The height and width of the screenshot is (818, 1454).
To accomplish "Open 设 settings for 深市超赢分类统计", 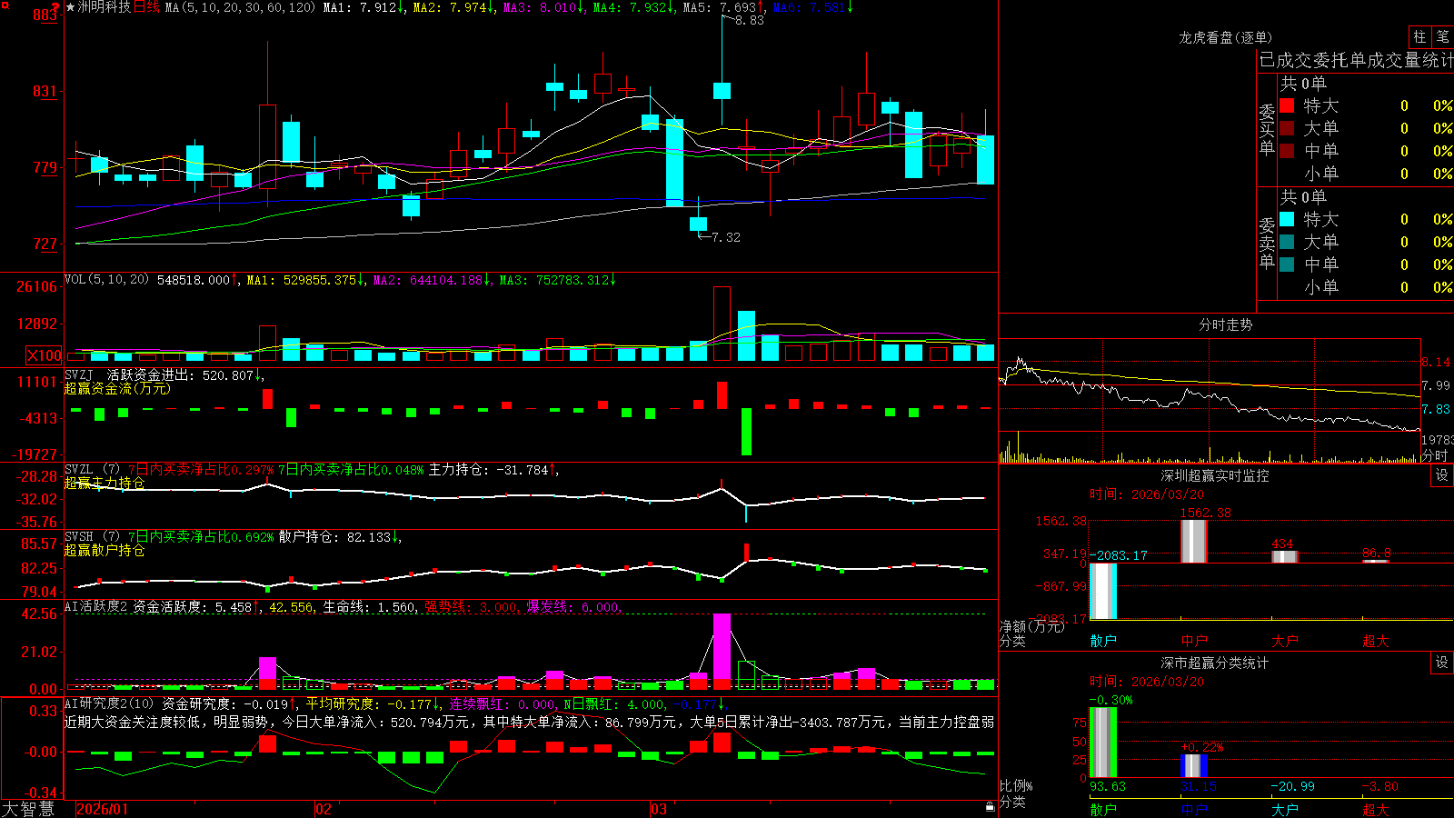I will tap(1442, 663).
